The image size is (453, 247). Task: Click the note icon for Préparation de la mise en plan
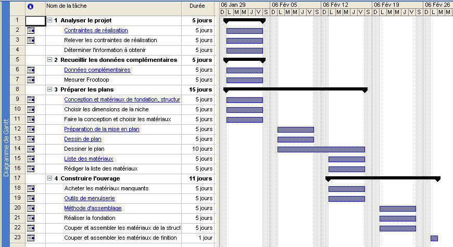tap(31, 129)
